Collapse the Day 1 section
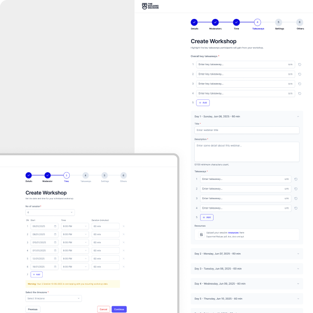This screenshot has width=313, height=313. click(x=298, y=116)
